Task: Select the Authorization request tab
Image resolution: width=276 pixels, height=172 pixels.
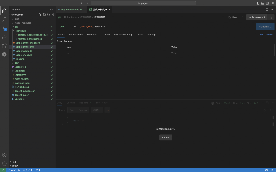Action: tap(76, 35)
